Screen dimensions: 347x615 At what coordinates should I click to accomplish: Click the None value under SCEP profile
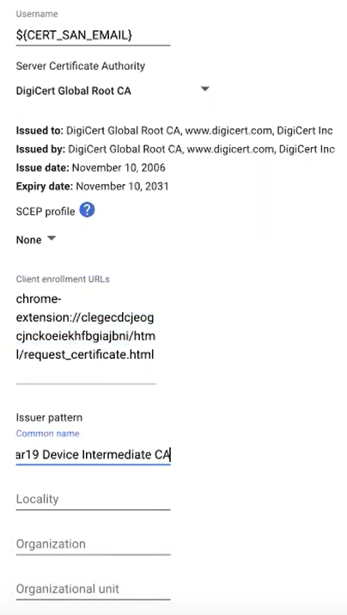point(28,240)
